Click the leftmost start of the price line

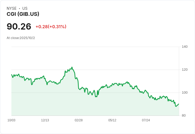click(x=12, y=75)
